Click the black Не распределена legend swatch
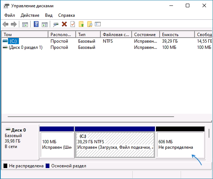 (5, 166)
